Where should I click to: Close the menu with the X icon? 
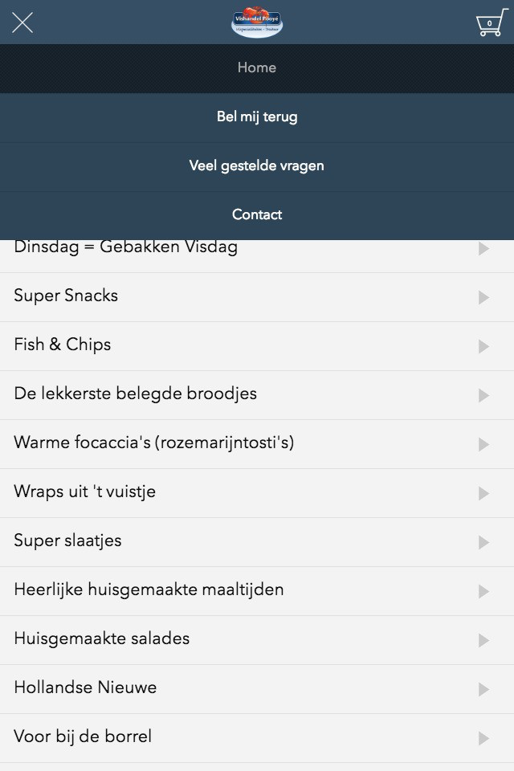tap(22, 22)
